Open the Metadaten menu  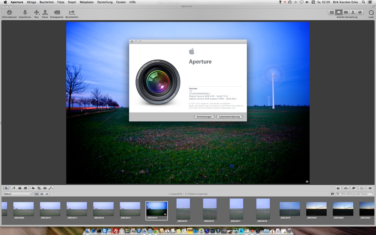point(87,2)
